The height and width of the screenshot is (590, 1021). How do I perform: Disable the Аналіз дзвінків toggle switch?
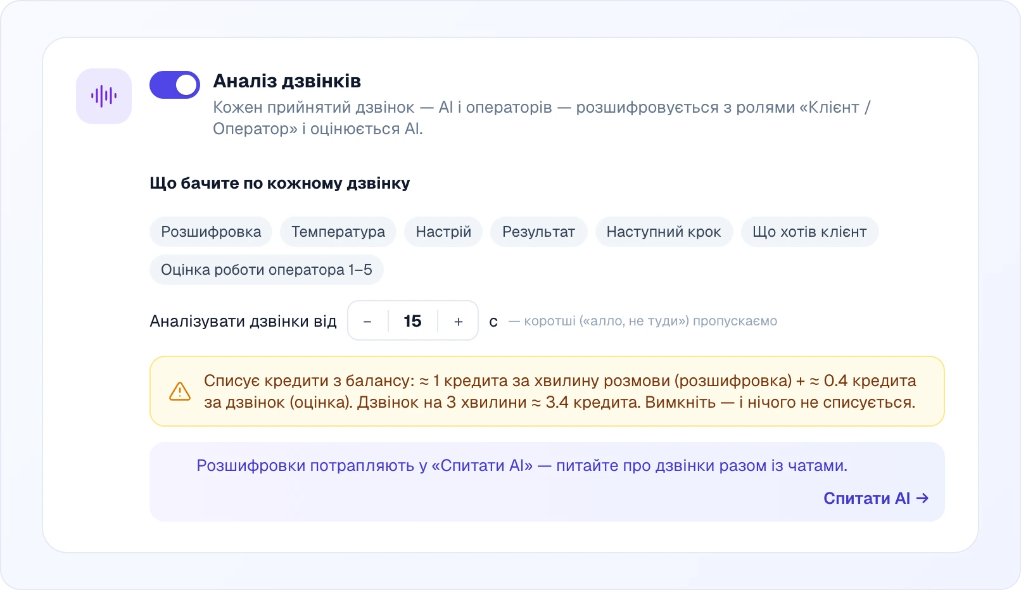click(175, 85)
